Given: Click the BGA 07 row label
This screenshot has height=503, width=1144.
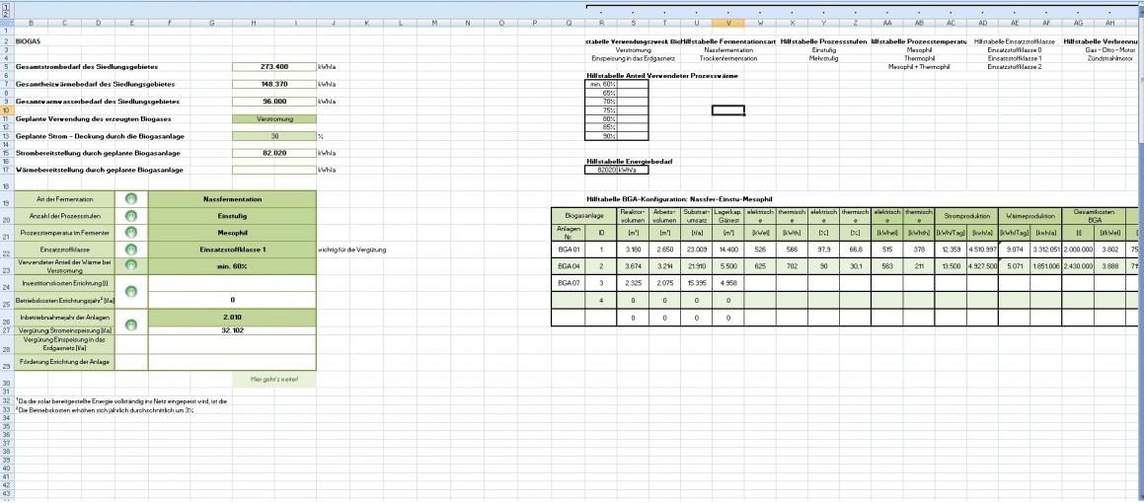Looking at the screenshot, I should point(568,282).
